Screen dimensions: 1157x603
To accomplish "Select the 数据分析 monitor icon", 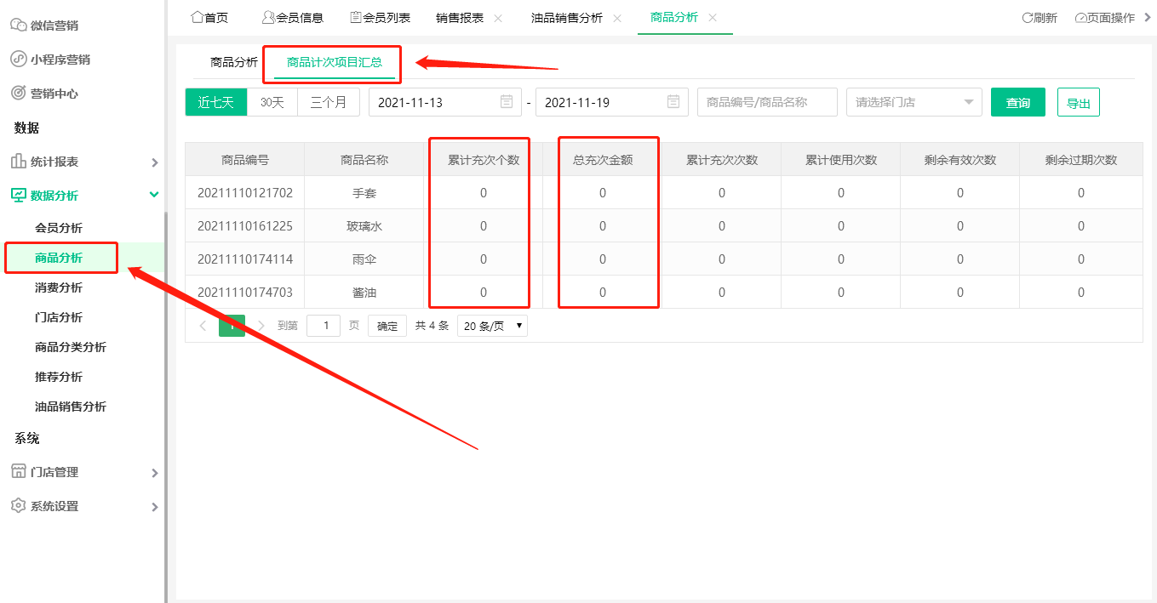I will tap(18, 194).
